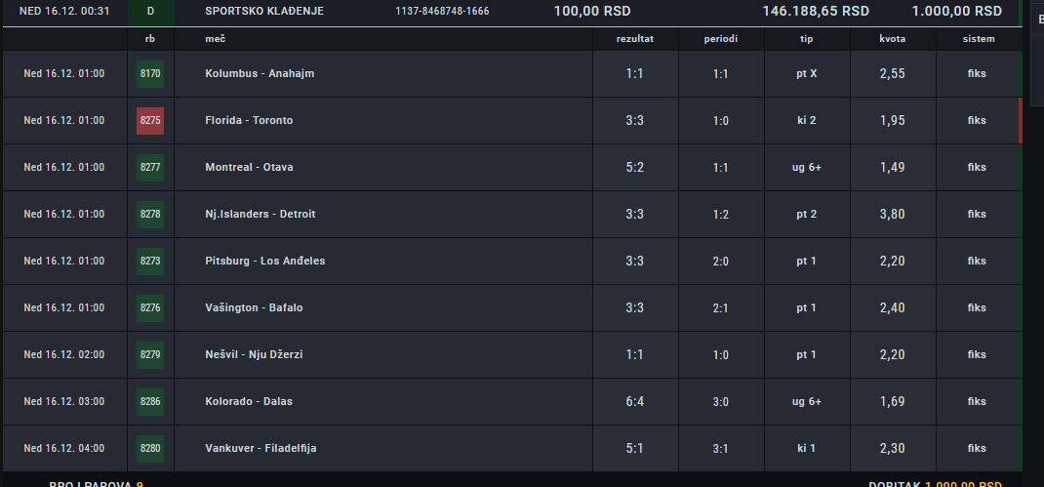1044x487 pixels.
Task: Click the 8280 badge for Vankuver match
Action: pyautogui.click(x=150, y=448)
